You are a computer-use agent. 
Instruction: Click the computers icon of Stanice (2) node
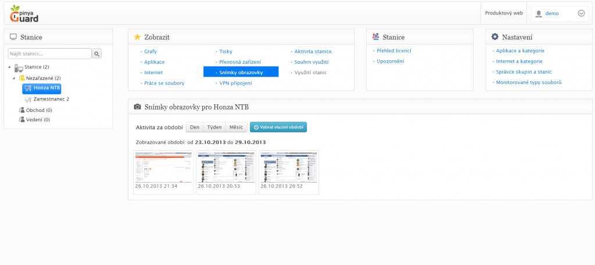[x=19, y=68]
